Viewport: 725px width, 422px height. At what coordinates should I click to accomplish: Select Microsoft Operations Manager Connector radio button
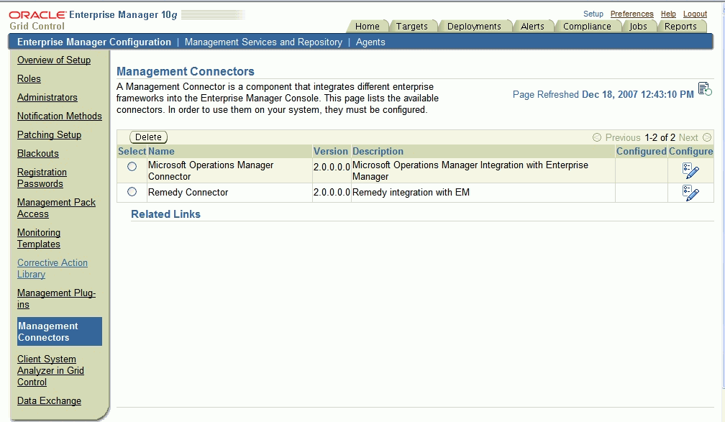pos(132,166)
